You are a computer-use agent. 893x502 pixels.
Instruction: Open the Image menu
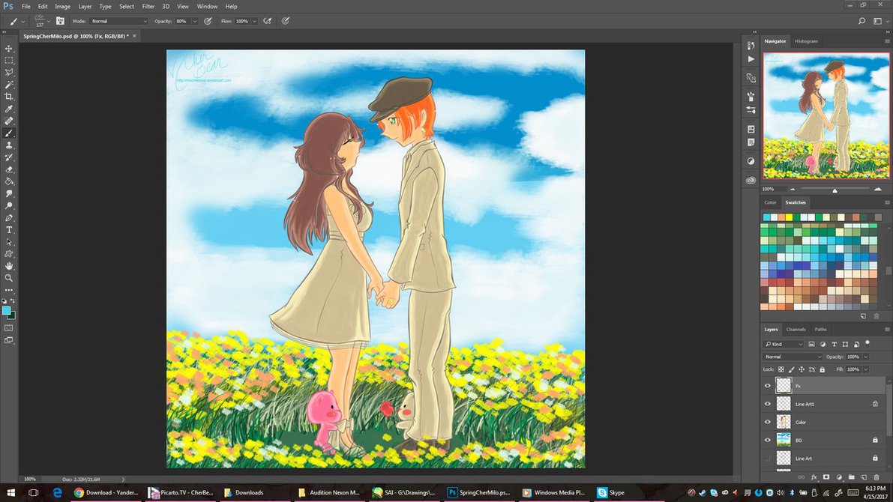[x=63, y=6]
